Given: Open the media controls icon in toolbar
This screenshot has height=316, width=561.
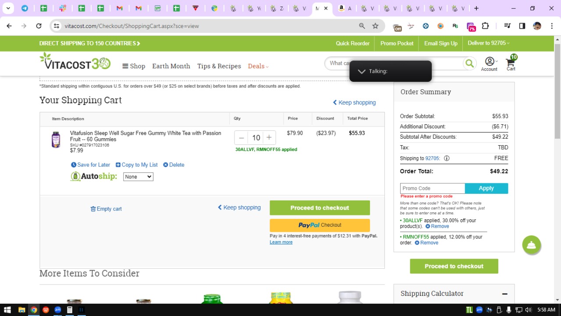Looking at the screenshot, I should [508, 26].
